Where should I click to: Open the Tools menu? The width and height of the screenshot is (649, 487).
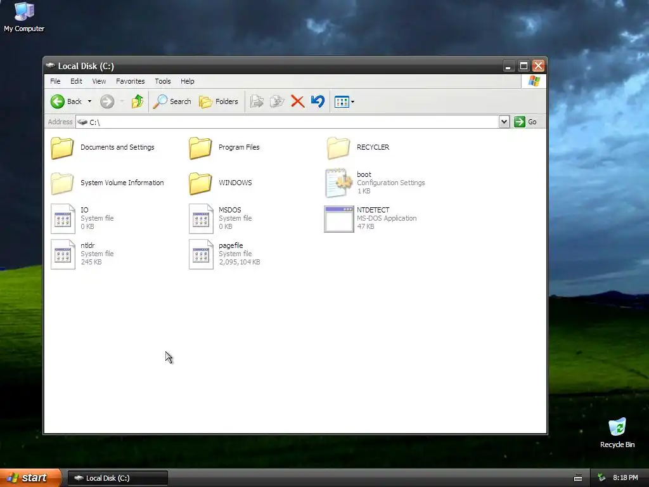(x=163, y=81)
